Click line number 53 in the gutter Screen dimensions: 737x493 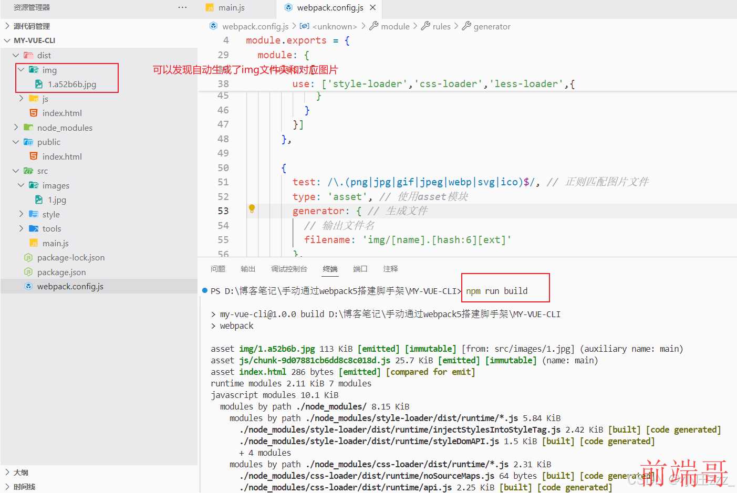(x=223, y=211)
